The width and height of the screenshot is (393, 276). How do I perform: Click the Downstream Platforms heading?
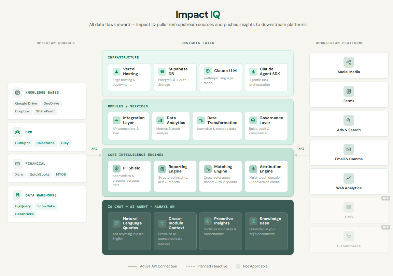(x=340, y=43)
